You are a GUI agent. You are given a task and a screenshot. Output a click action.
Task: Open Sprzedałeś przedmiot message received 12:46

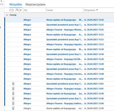(59, 98)
